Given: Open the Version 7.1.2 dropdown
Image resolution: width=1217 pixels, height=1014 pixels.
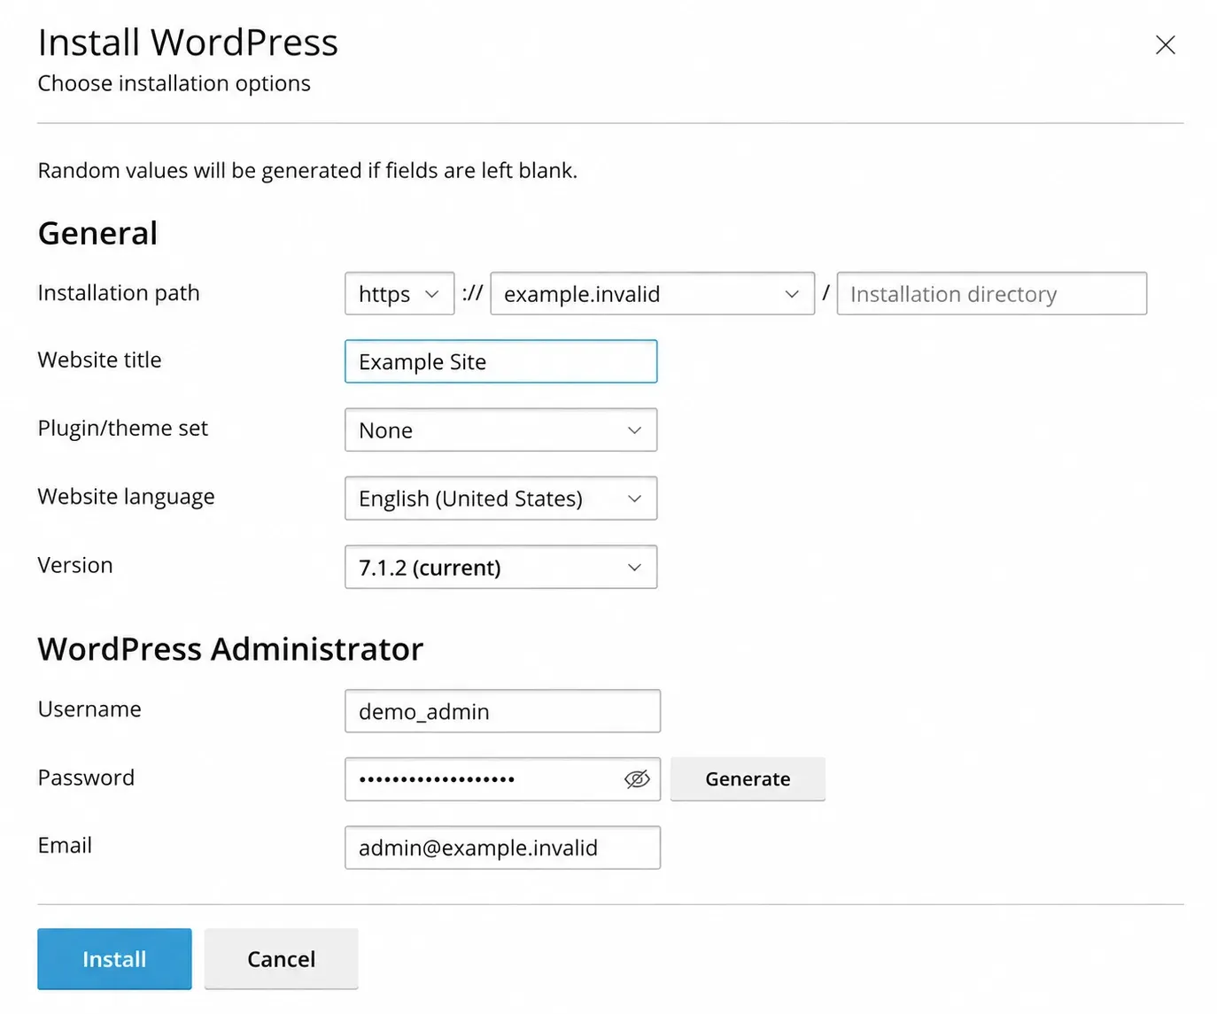Looking at the screenshot, I should tap(501, 567).
